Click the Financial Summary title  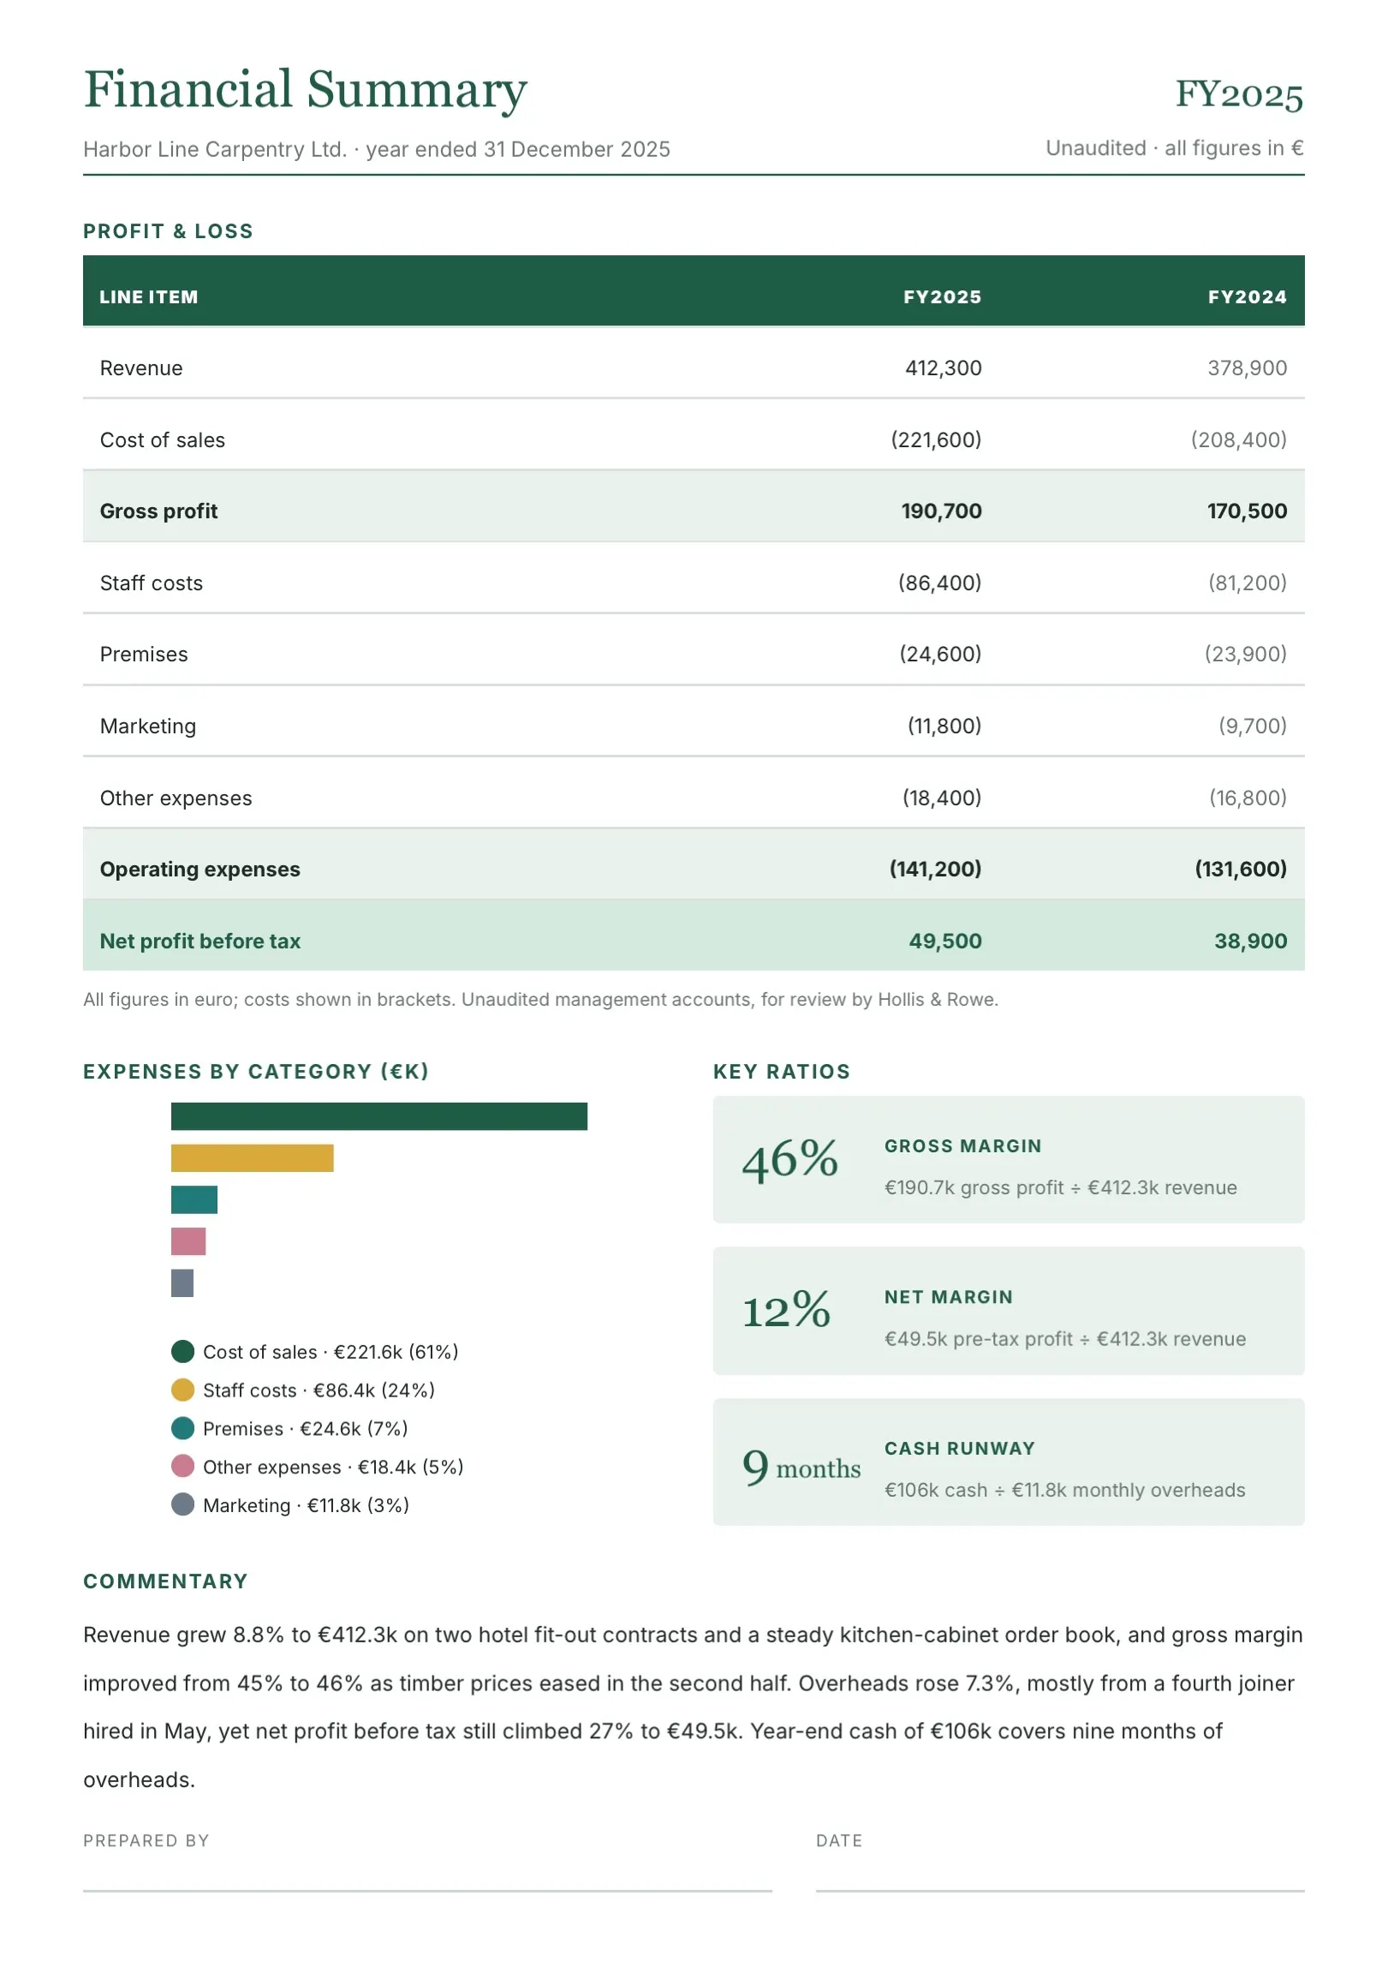pos(305,90)
